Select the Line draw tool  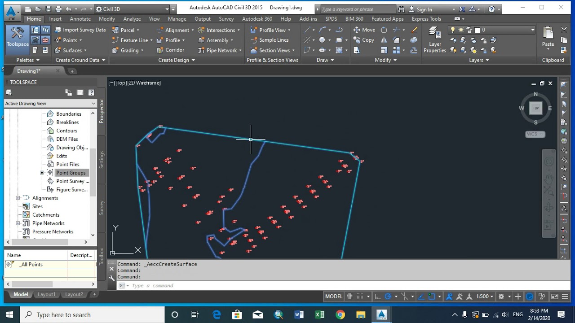click(307, 30)
